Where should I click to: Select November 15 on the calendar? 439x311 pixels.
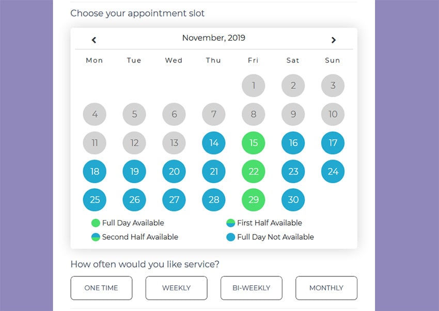[253, 143]
